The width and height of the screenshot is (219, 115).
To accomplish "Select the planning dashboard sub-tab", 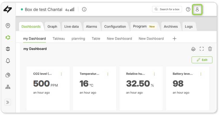I will coord(78,39).
